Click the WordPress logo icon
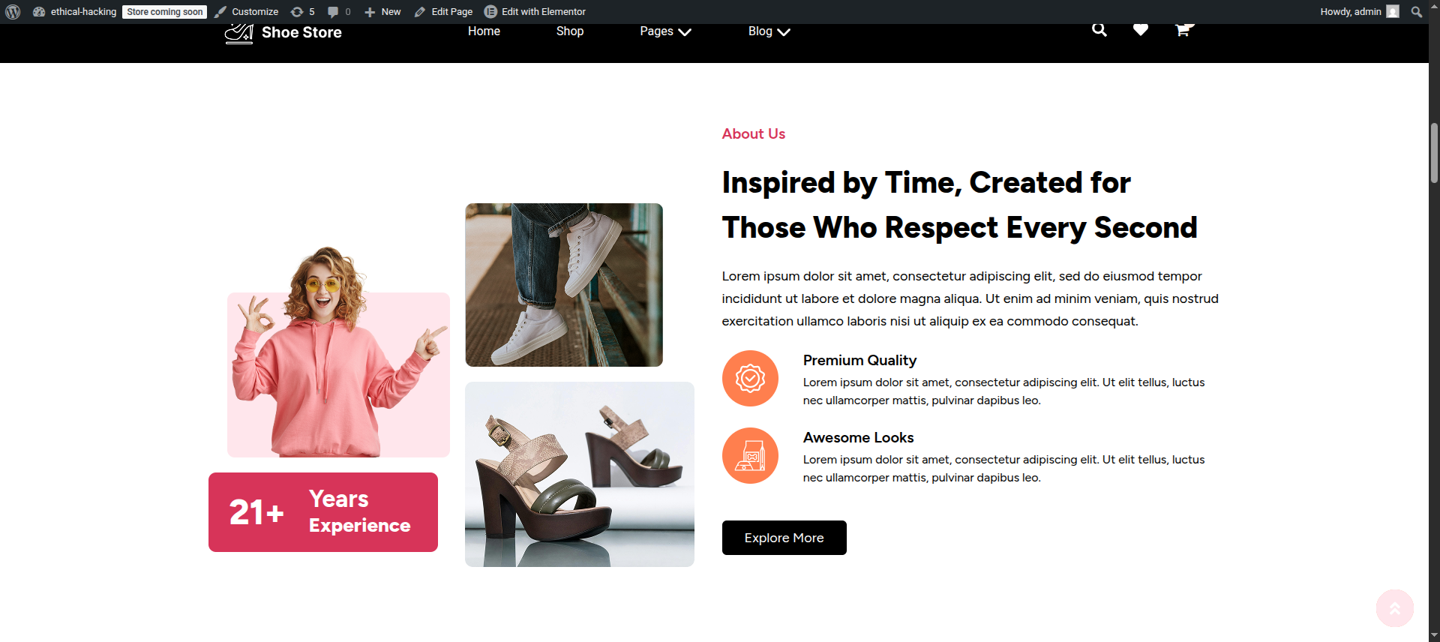The height and width of the screenshot is (642, 1440). [13, 12]
